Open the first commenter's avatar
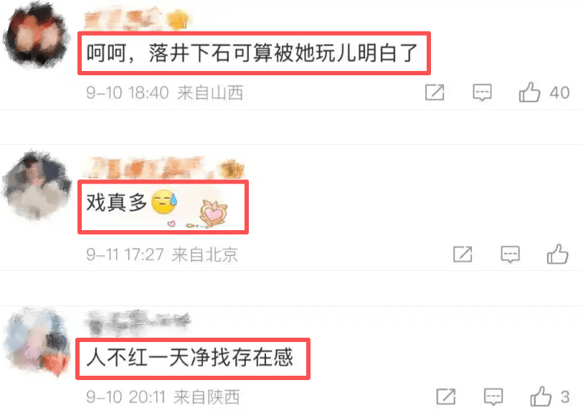 [37, 34]
